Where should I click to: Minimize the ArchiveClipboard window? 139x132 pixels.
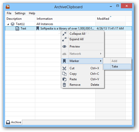click(111, 6)
